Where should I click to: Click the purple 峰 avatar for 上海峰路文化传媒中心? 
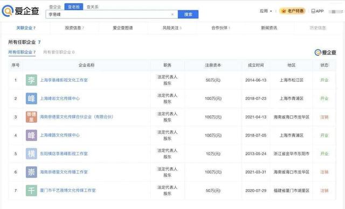31,135
